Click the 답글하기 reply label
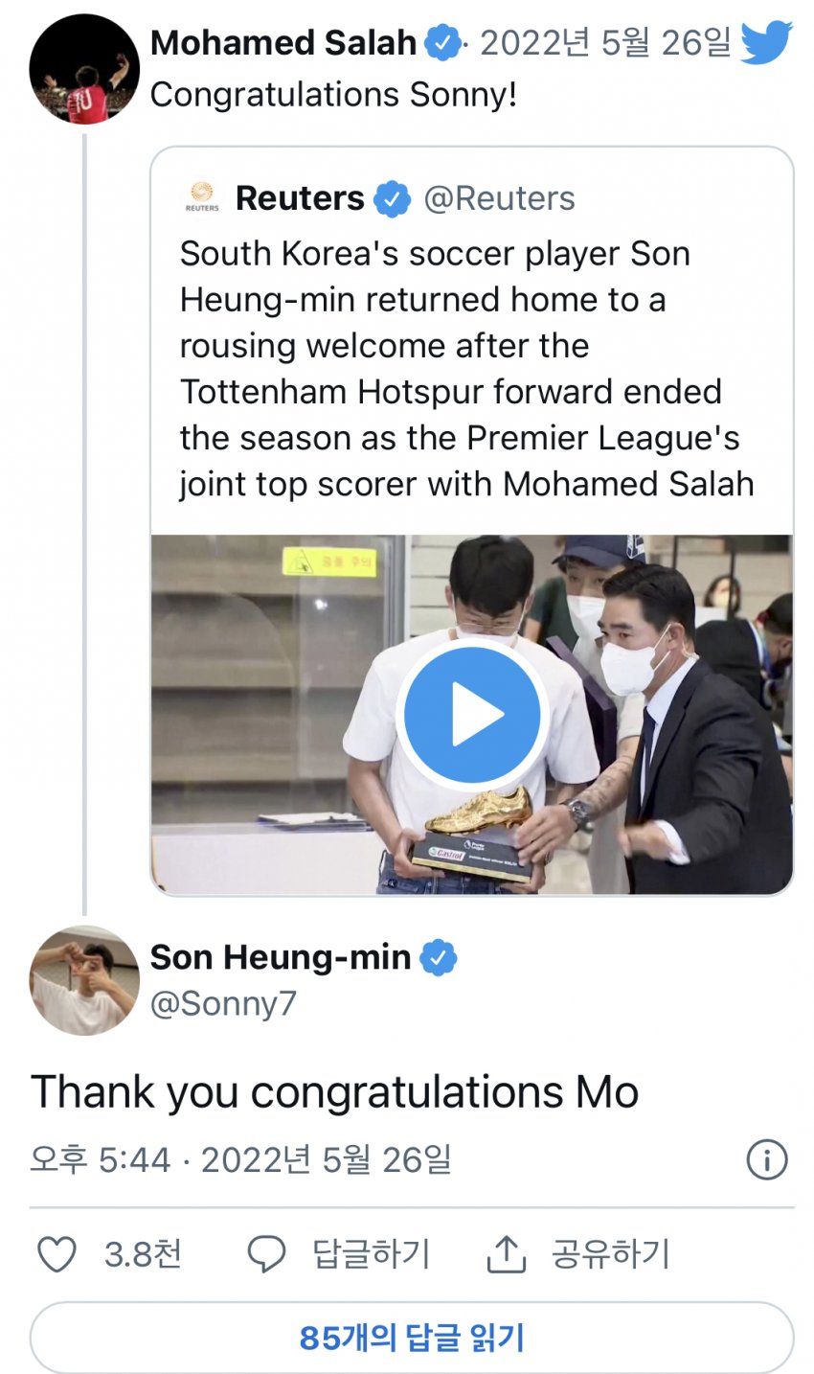Viewport: 814px width, 1374px height. pyautogui.click(x=372, y=1253)
